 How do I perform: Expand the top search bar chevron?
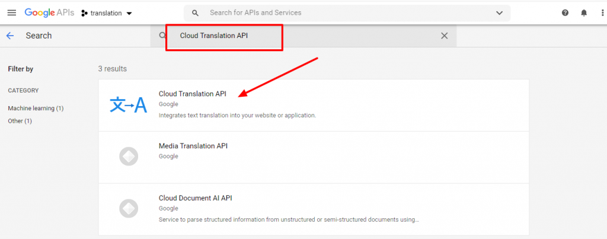(499, 13)
